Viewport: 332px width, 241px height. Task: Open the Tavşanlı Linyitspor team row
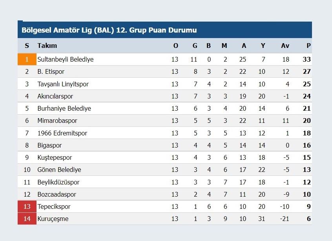(63, 84)
